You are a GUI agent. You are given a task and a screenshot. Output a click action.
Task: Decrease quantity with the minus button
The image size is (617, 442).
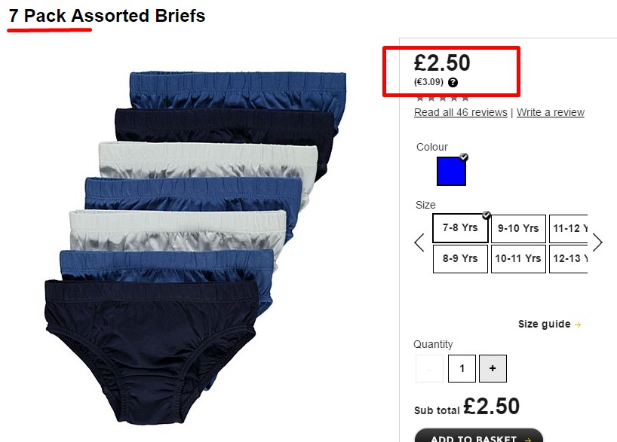click(429, 368)
